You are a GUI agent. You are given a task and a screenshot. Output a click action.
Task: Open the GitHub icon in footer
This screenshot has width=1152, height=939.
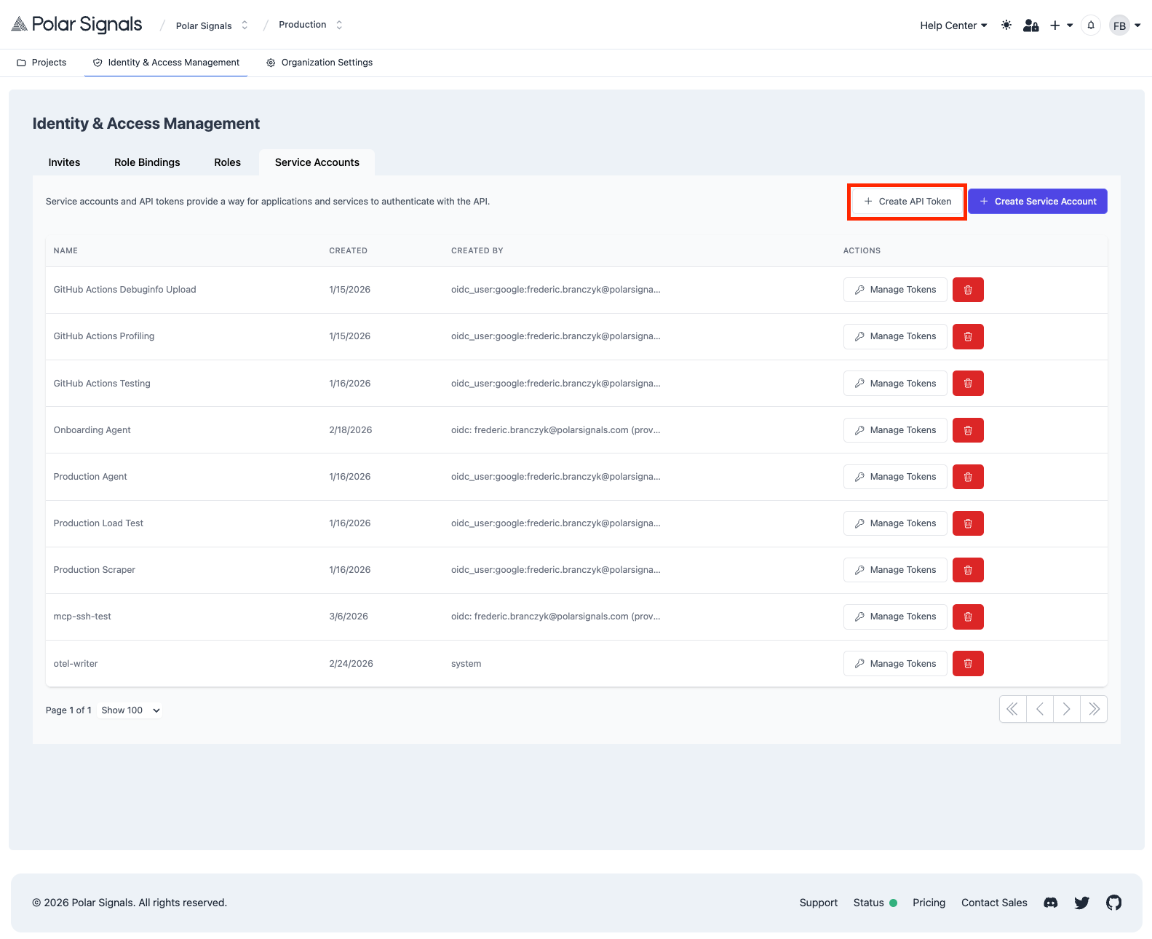click(x=1114, y=903)
